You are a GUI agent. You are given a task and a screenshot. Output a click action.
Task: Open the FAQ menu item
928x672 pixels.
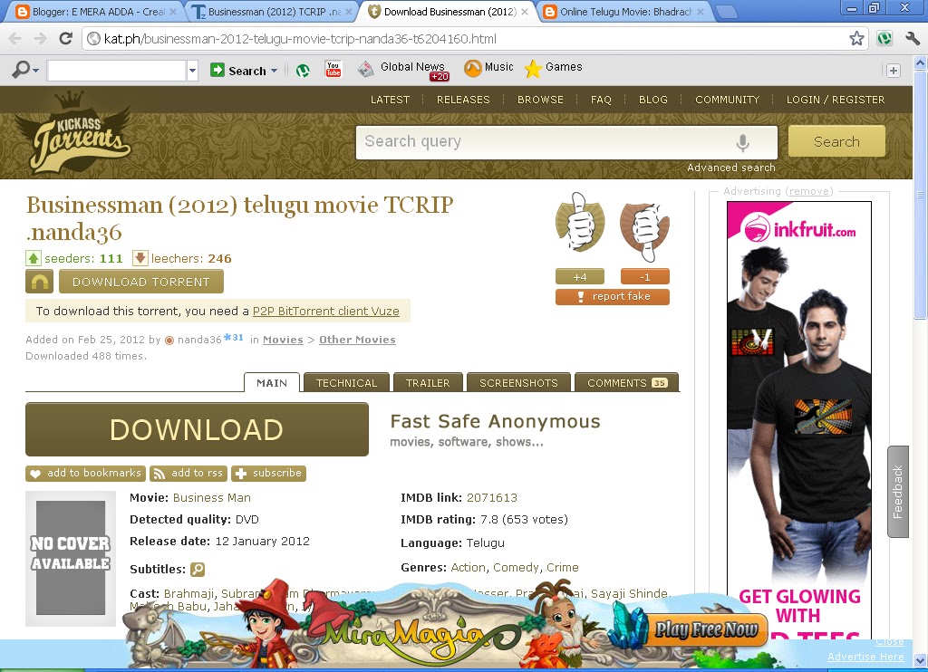pos(601,100)
